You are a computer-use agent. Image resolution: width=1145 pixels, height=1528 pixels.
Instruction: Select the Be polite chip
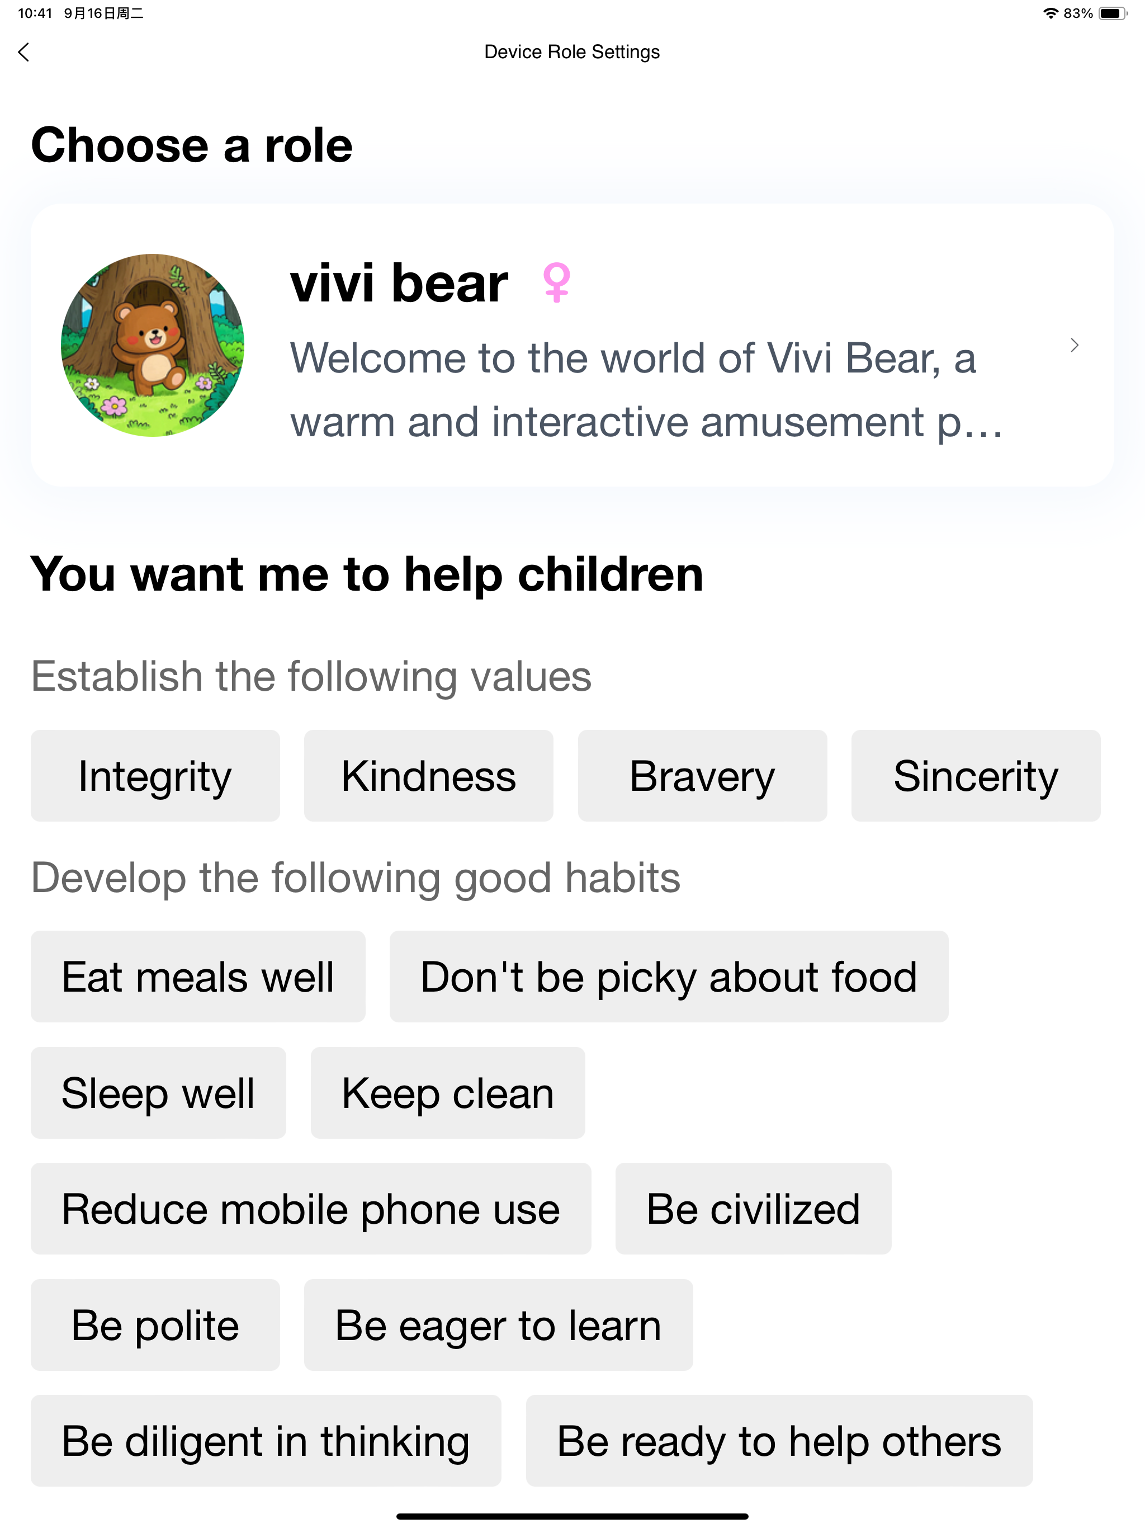(x=155, y=1324)
